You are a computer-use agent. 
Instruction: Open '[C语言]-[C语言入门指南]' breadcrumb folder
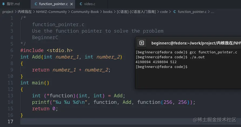click(x=136, y=12)
